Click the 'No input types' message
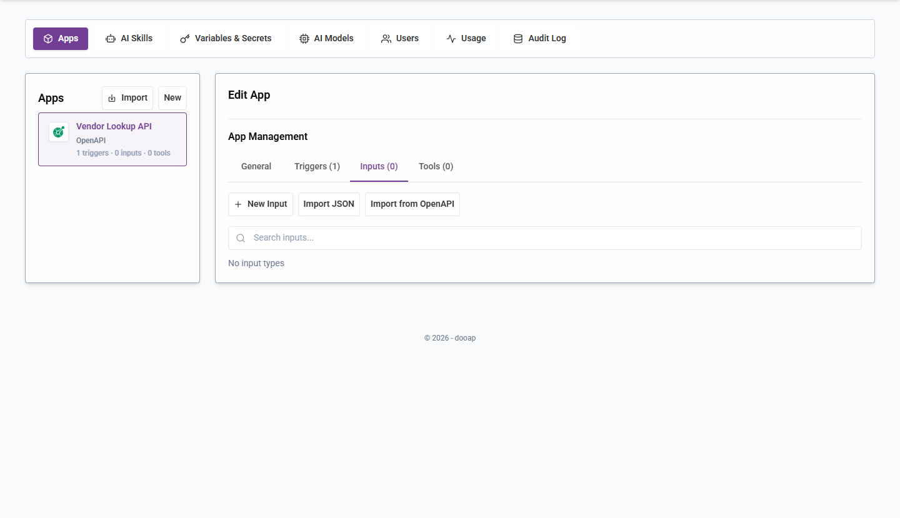This screenshot has width=900, height=518. [256, 264]
